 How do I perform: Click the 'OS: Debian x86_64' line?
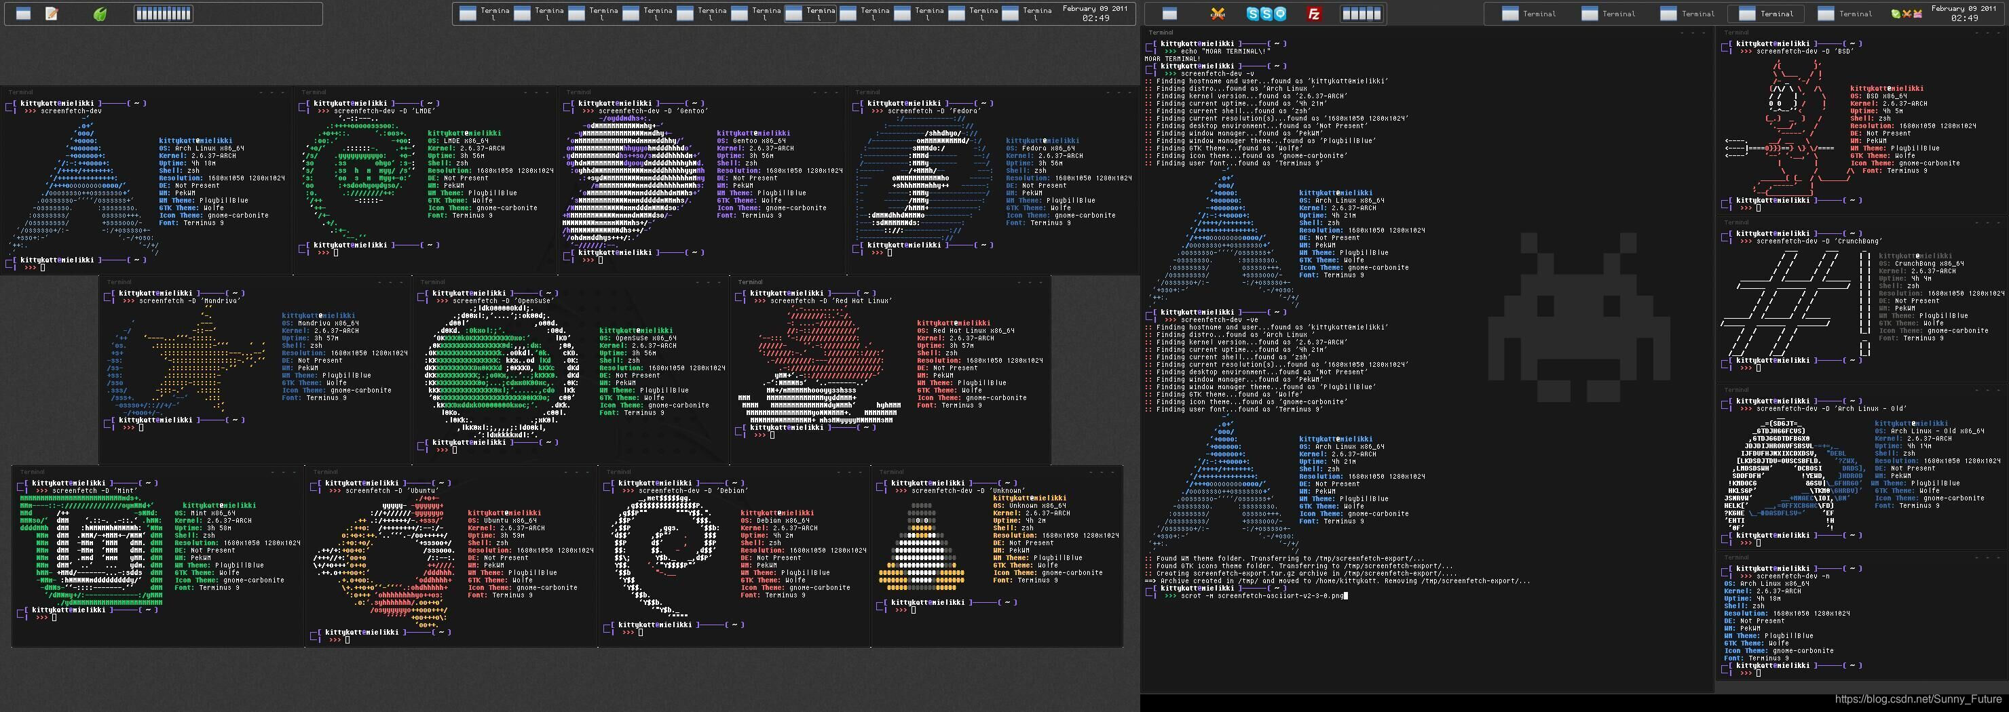pyautogui.click(x=775, y=521)
